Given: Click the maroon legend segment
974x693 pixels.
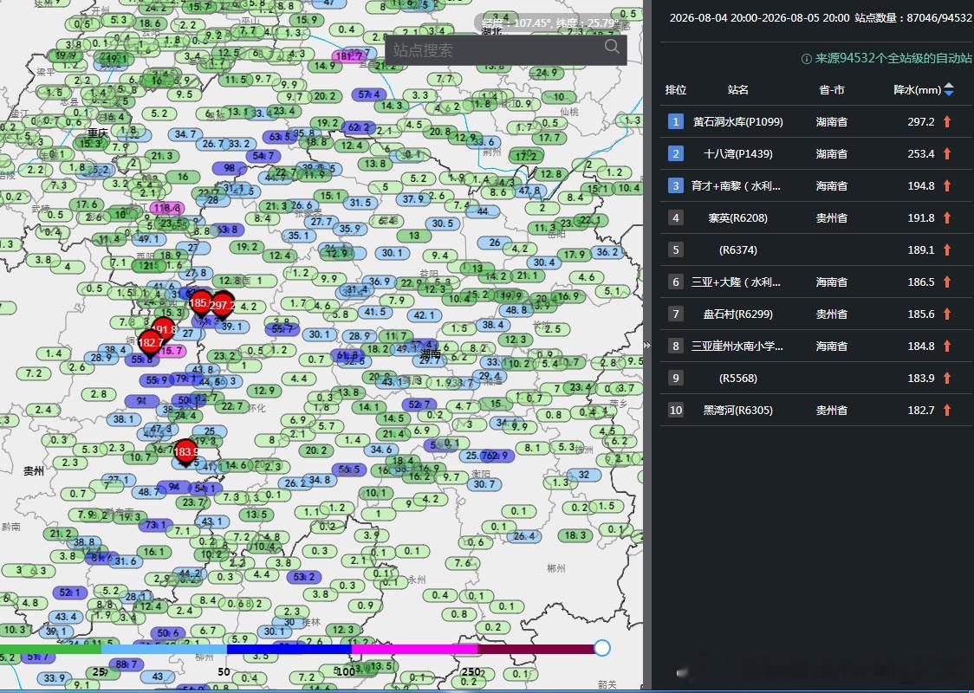Looking at the screenshot, I should tap(536, 649).
